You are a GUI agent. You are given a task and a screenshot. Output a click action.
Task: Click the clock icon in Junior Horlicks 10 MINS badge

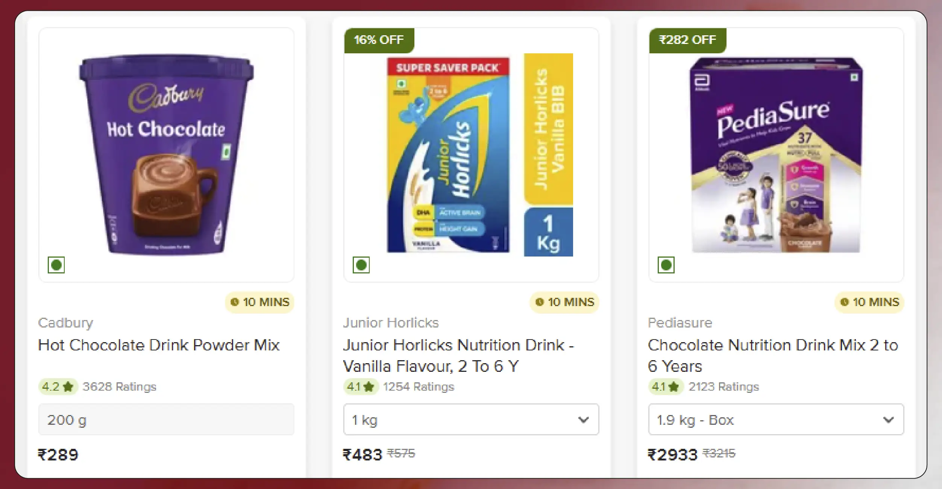click(540, 302)
